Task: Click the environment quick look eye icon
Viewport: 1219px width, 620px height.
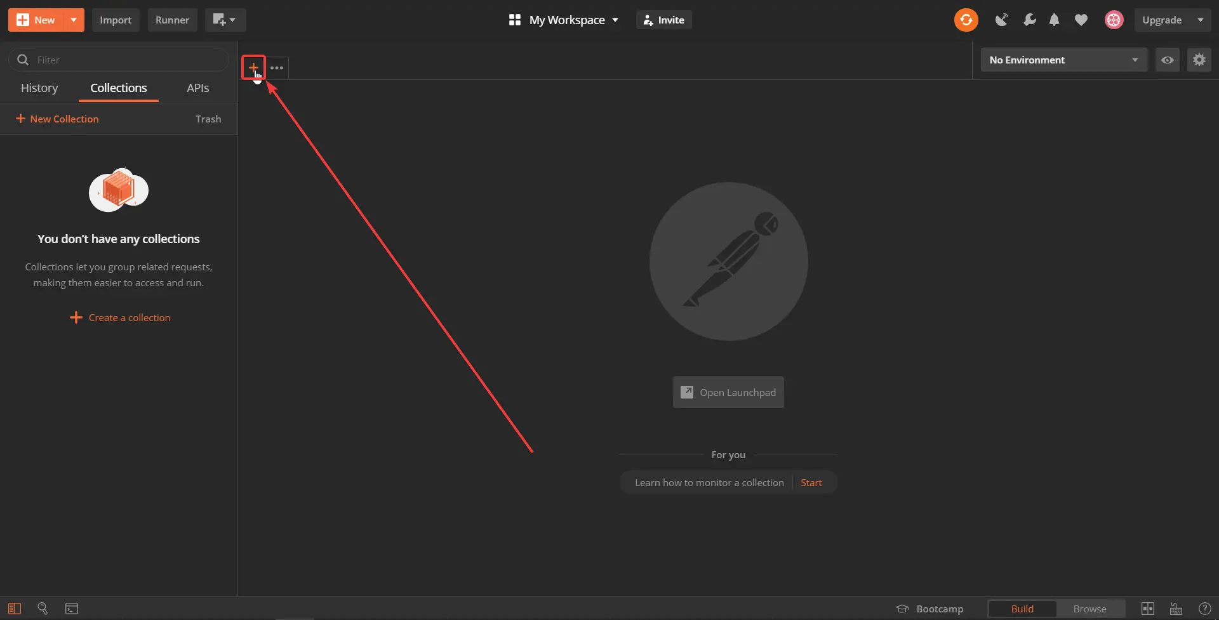Action: pyautogui.click(x=1167, y=60)
